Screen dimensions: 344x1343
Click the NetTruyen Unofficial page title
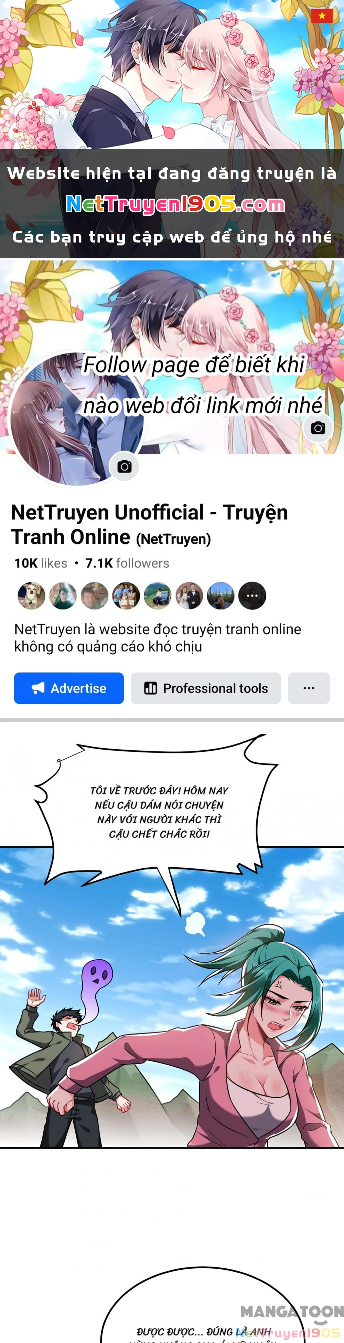[x=150, y=525]
